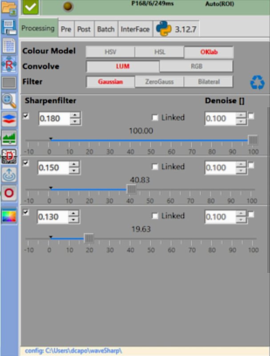Decrease second layer denoise 0.100 value
The width and height of the screenshot is (270, 356).
pos(241,170)
